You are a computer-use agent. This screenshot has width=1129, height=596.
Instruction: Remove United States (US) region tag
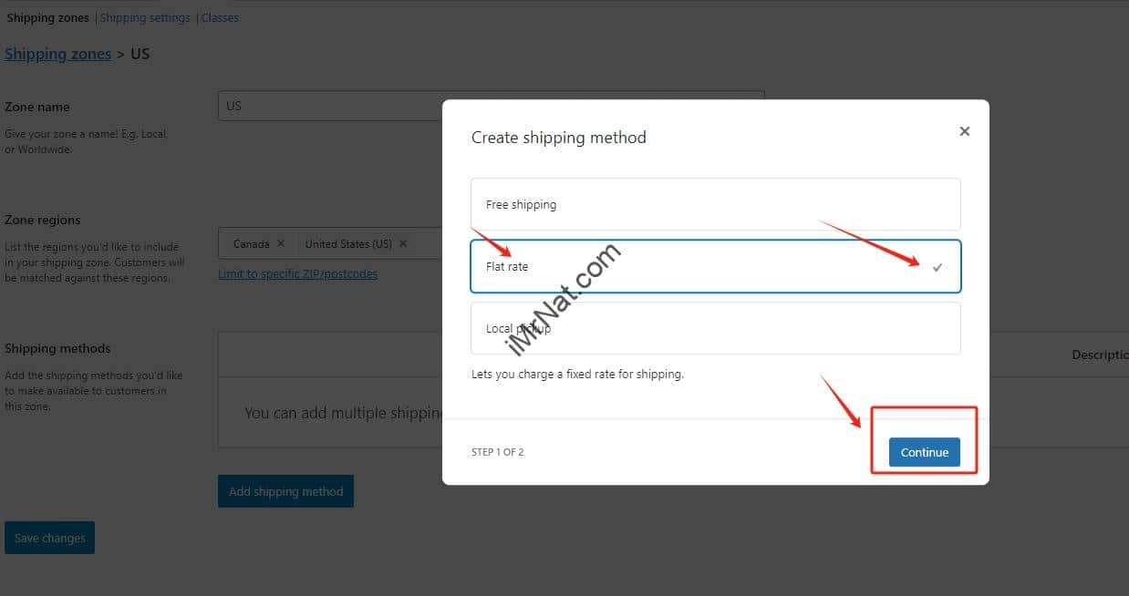point(403,243)
